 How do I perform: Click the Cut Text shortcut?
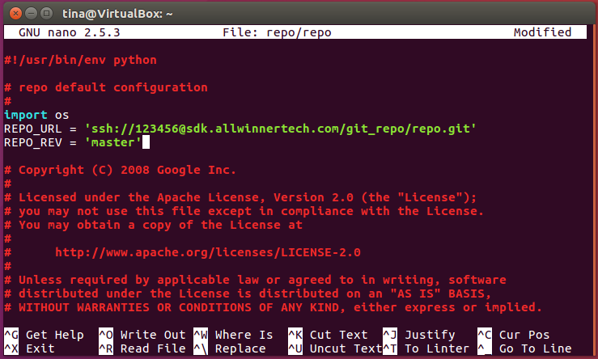[338, 335]
